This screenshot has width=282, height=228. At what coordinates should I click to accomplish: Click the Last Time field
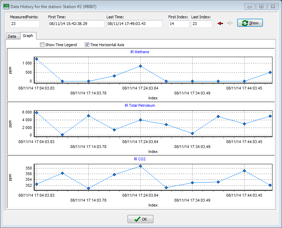tap(134, 24)
